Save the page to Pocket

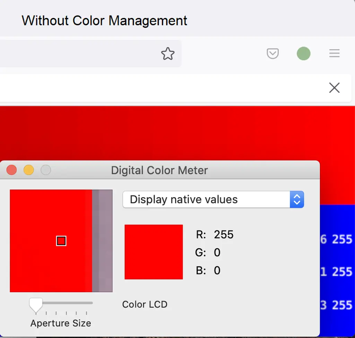pos(272,54)
